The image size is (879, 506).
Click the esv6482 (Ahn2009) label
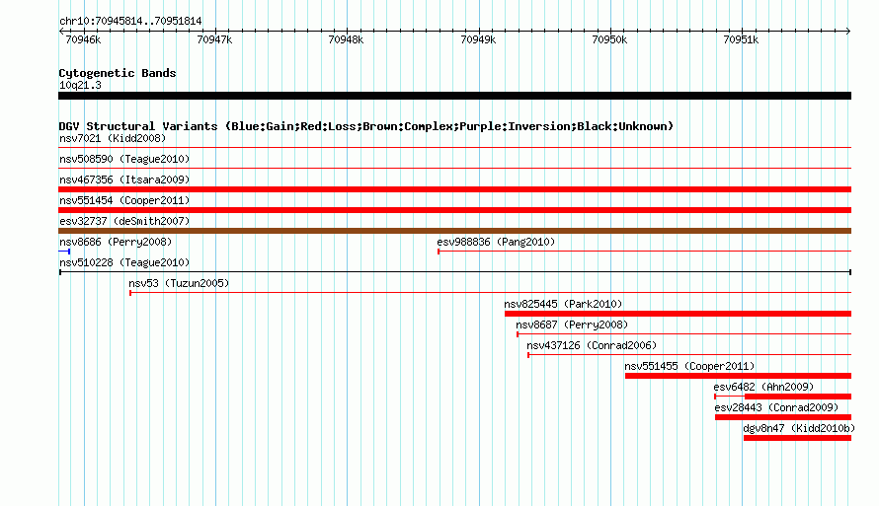click(763, 387)
